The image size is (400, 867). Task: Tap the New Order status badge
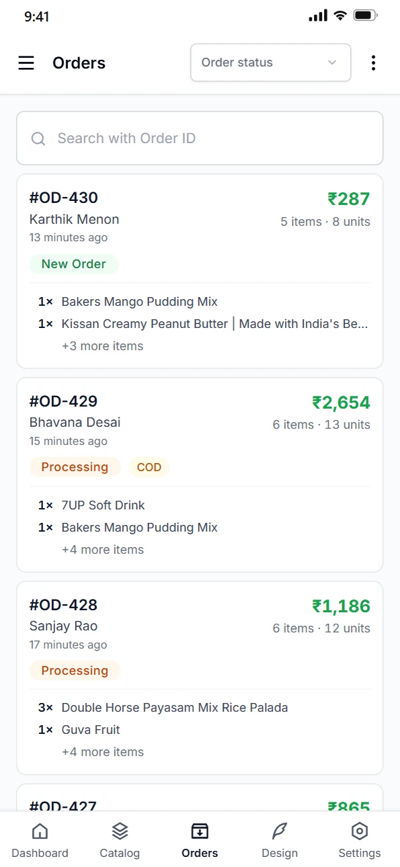74,264
